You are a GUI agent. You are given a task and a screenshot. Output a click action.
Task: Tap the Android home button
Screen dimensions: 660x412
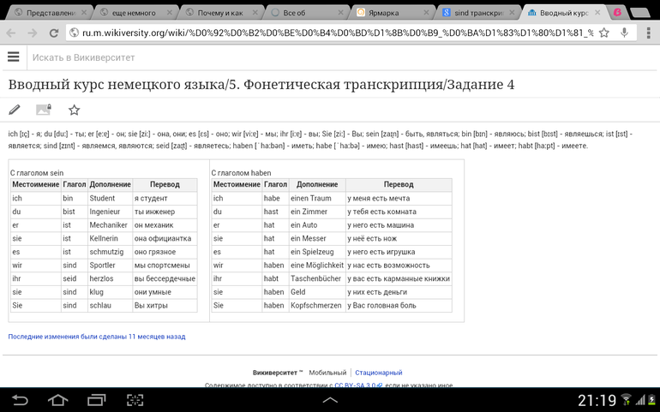(x=57, y=400)
